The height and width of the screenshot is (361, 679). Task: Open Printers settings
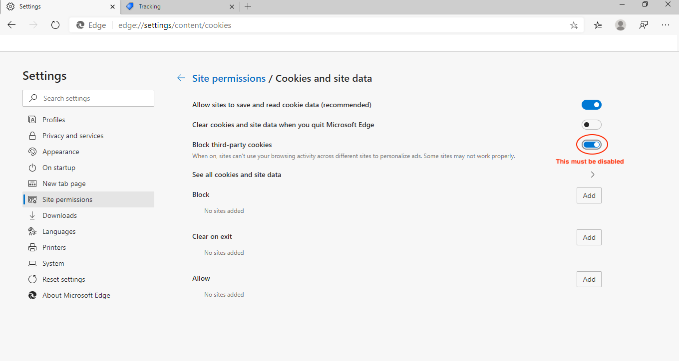tap(88, 247)
